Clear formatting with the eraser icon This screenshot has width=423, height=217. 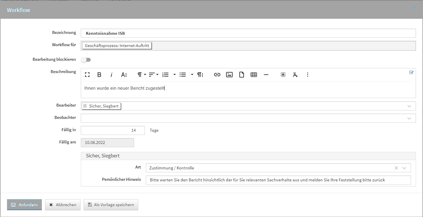[295, 75]
